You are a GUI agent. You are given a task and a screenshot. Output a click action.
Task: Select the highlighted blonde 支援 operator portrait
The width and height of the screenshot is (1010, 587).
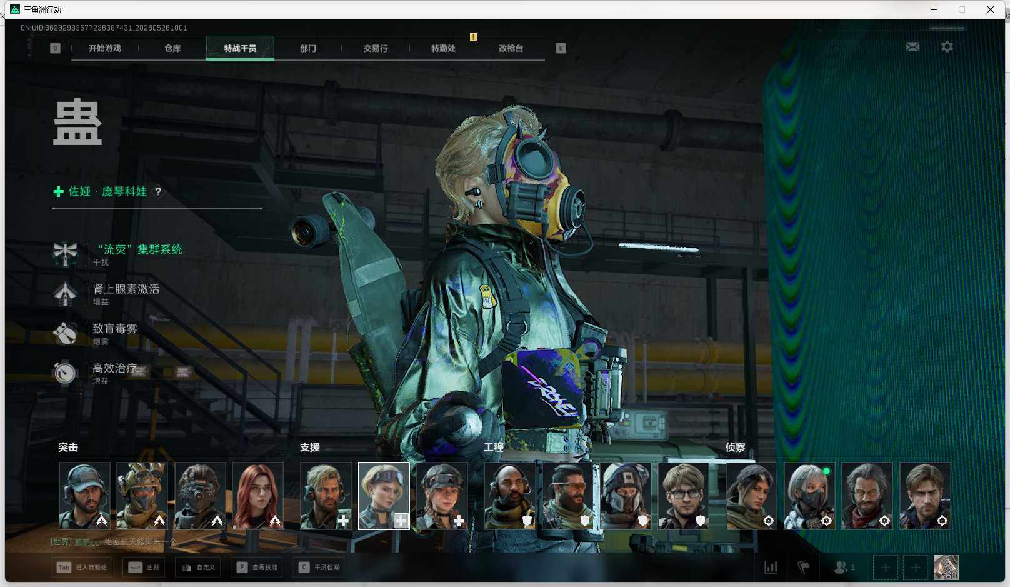point(384,496)
